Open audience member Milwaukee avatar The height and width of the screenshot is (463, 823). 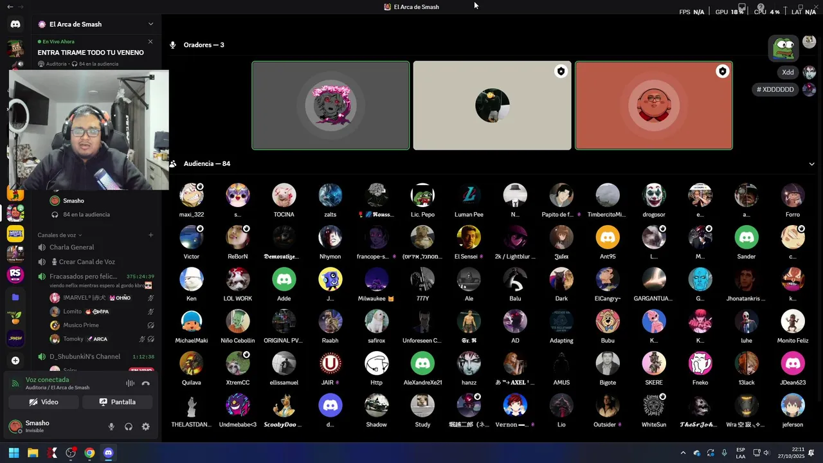point(377,279)
